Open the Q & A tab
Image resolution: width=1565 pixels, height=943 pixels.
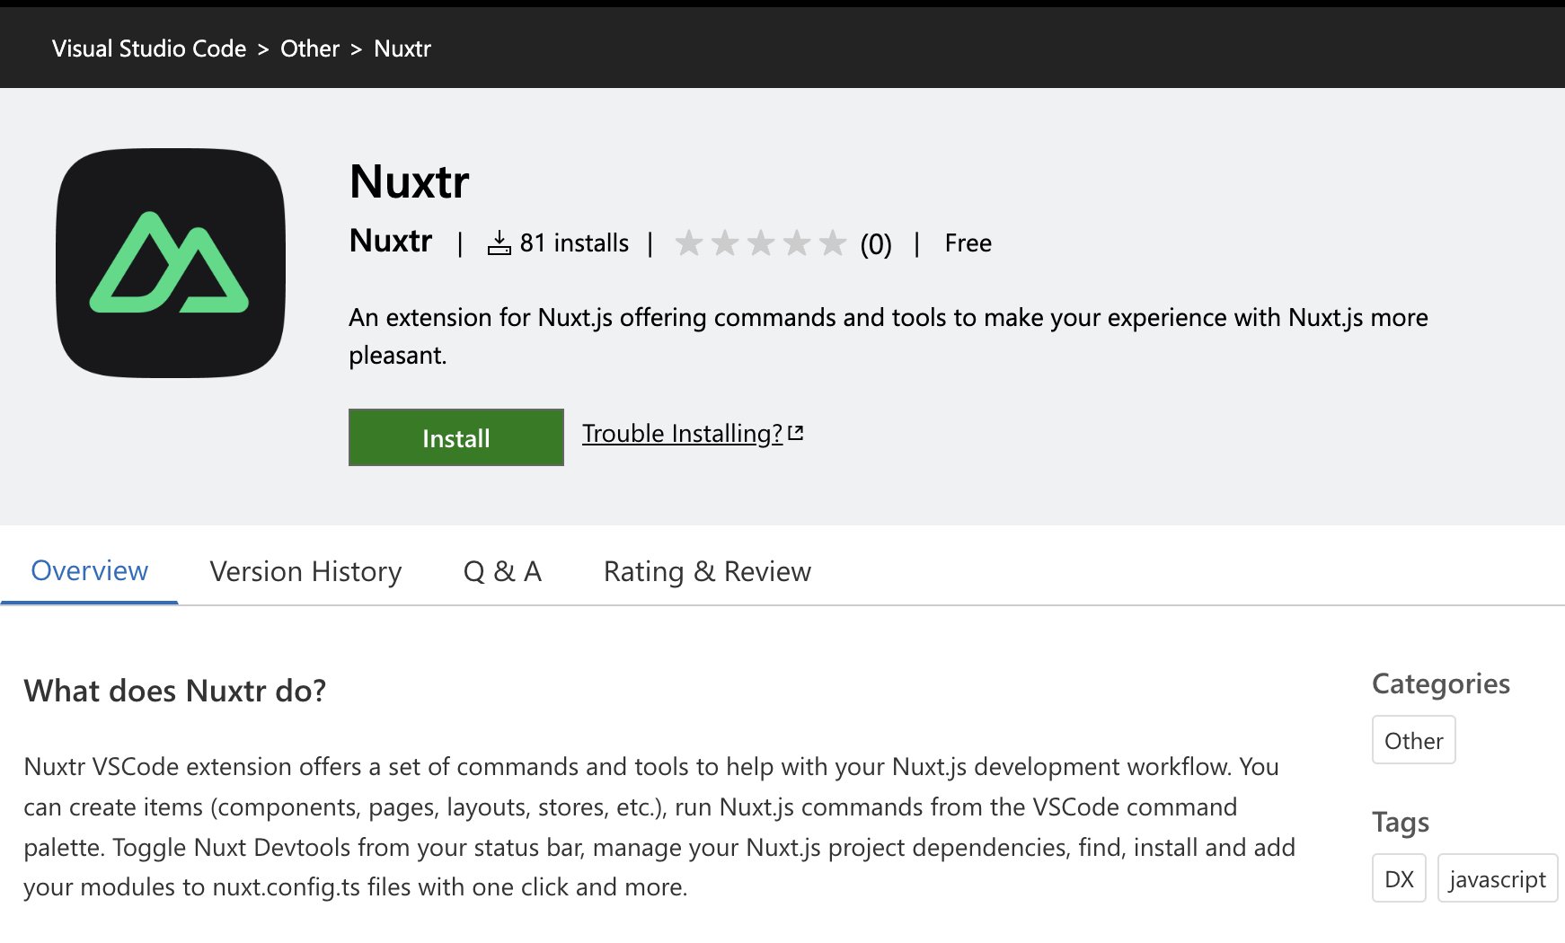(501, 571)
